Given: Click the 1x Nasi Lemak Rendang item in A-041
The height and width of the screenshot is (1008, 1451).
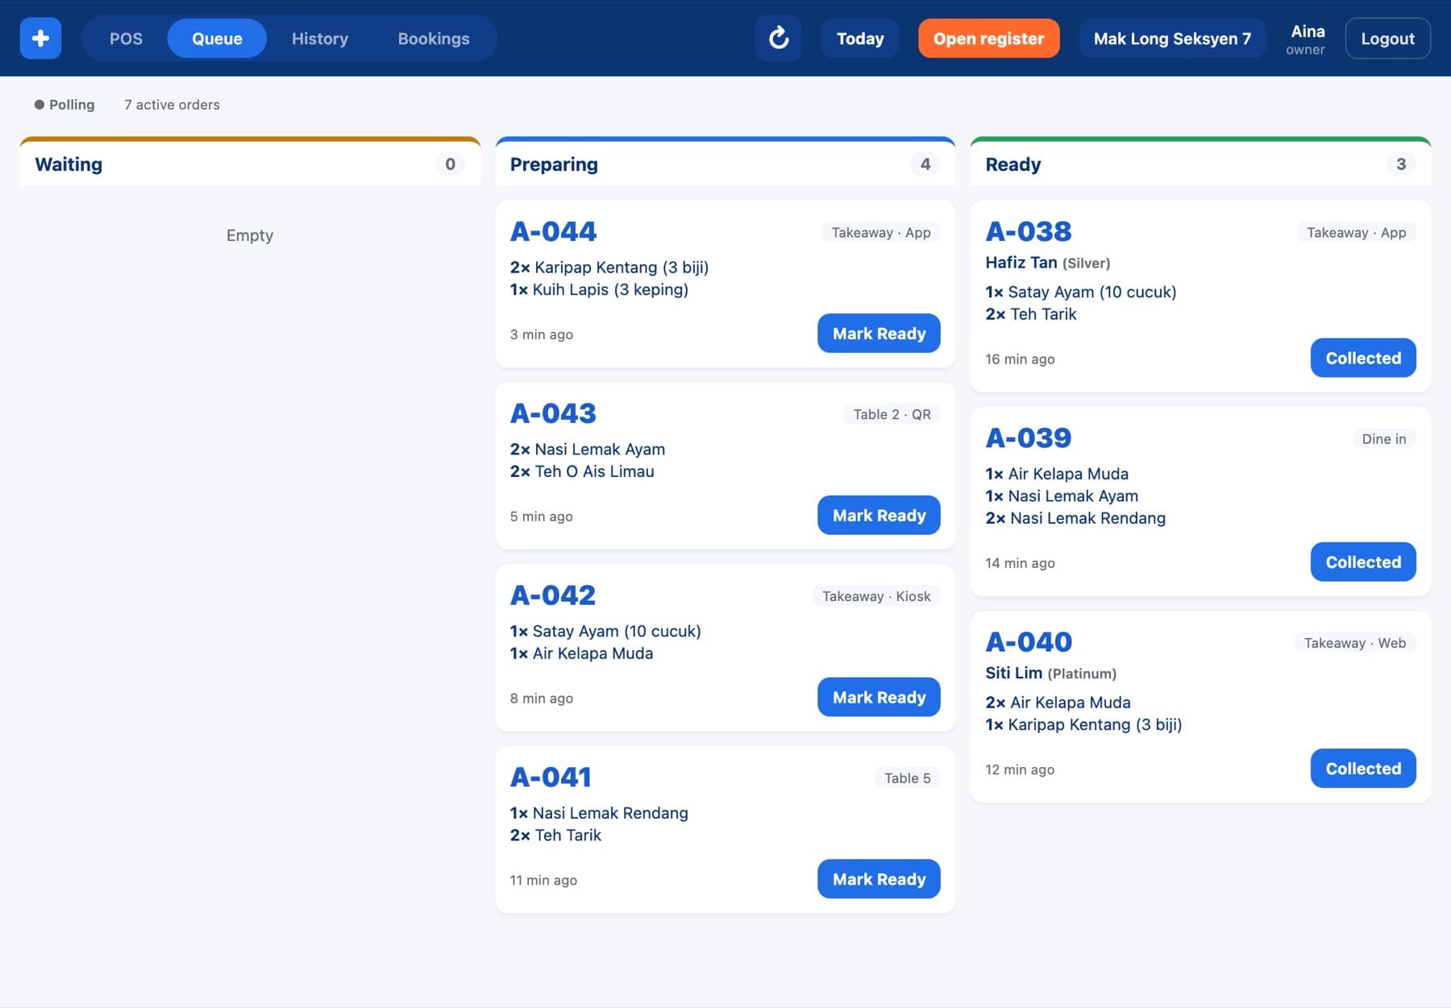Looking at the screenshot, I should (598, 813).
